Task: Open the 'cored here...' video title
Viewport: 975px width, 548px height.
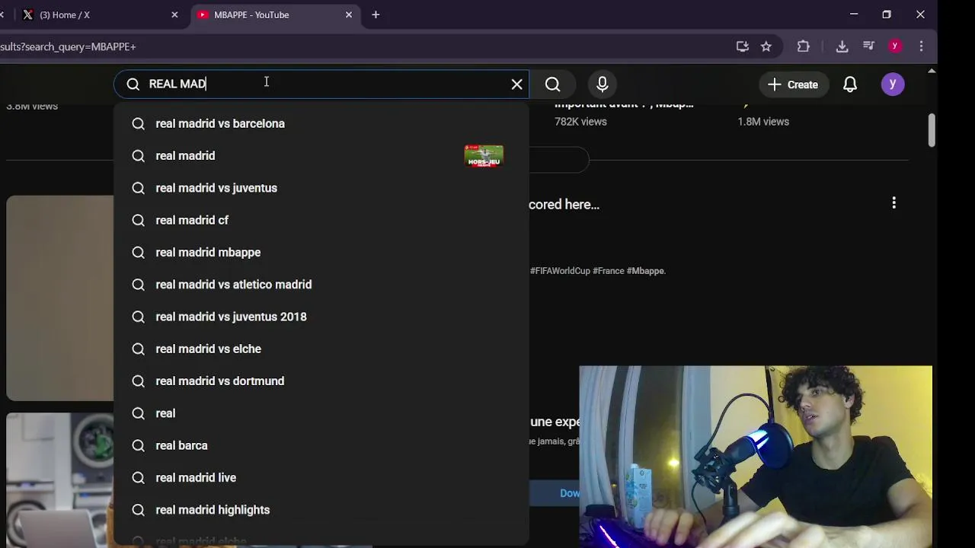Action: click(x=564, y=204)
